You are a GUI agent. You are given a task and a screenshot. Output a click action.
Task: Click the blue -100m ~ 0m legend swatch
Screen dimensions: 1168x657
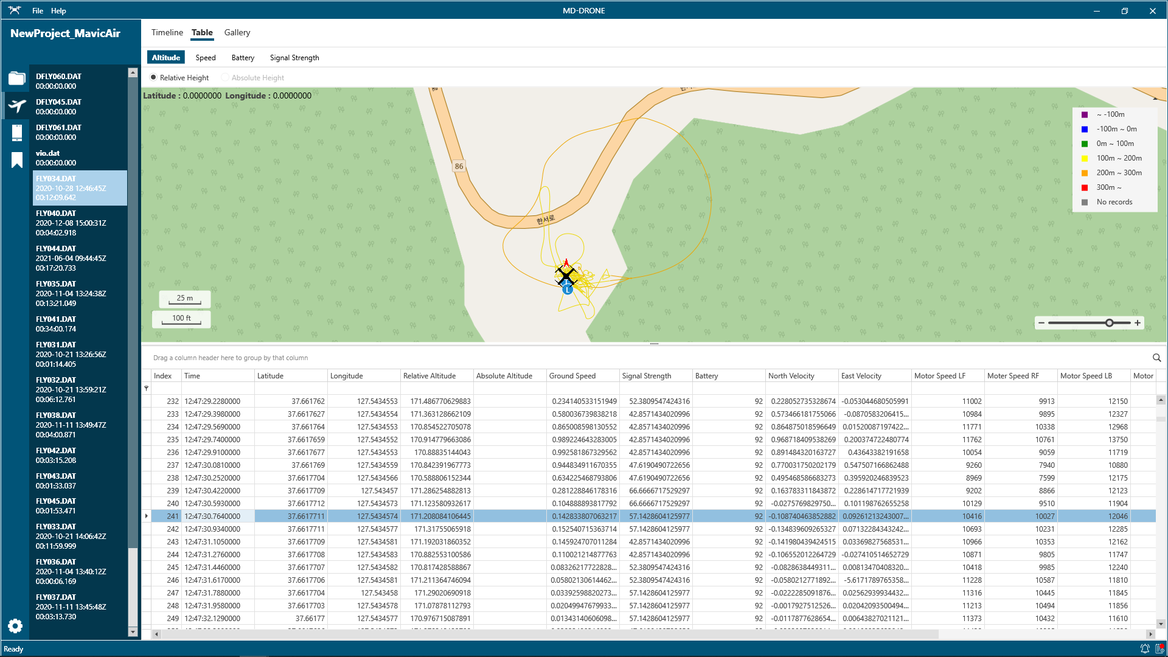tap(1085, 129)
